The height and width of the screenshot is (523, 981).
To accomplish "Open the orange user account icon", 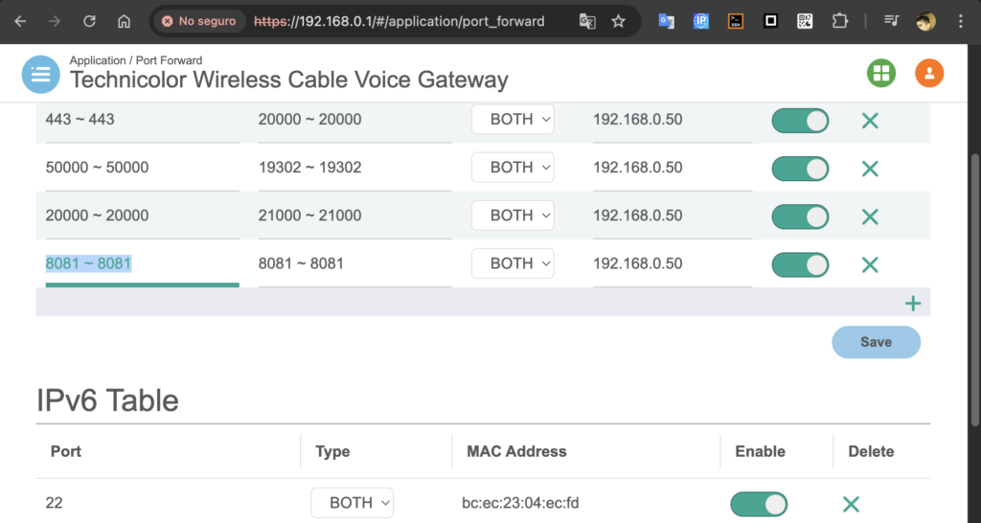I will point(928,73).
